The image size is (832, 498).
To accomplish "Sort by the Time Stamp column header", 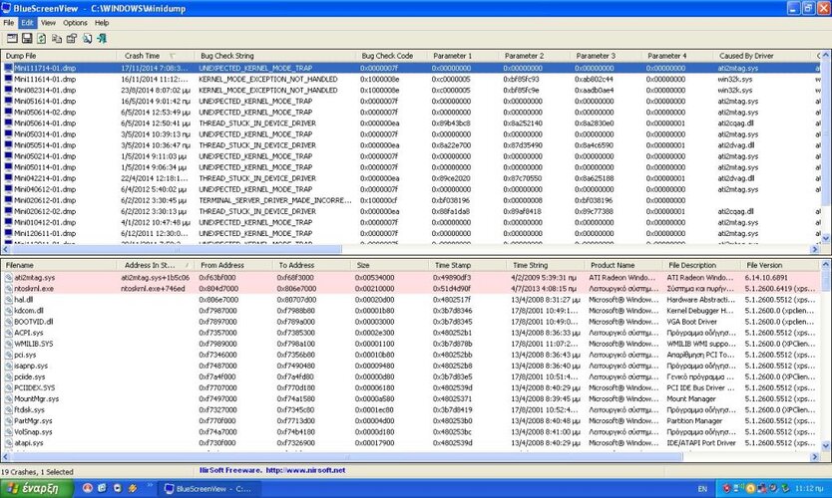I will click(467, 265).
